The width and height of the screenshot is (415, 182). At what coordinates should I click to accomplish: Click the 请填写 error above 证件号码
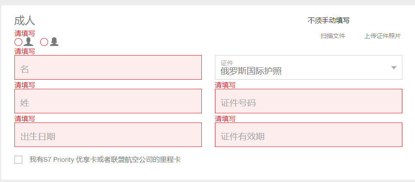(x=225, y=85)
